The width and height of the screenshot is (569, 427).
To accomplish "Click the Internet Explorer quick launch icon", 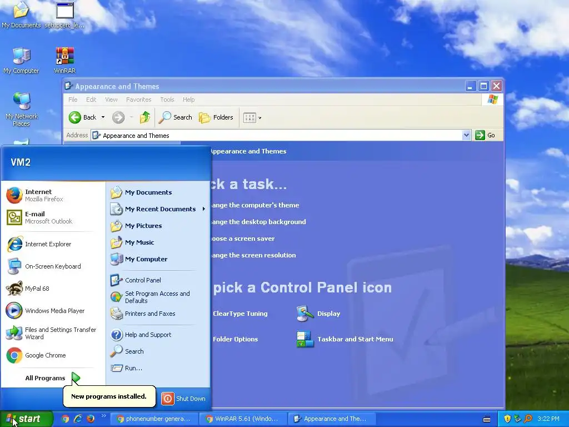I will 78,419.
